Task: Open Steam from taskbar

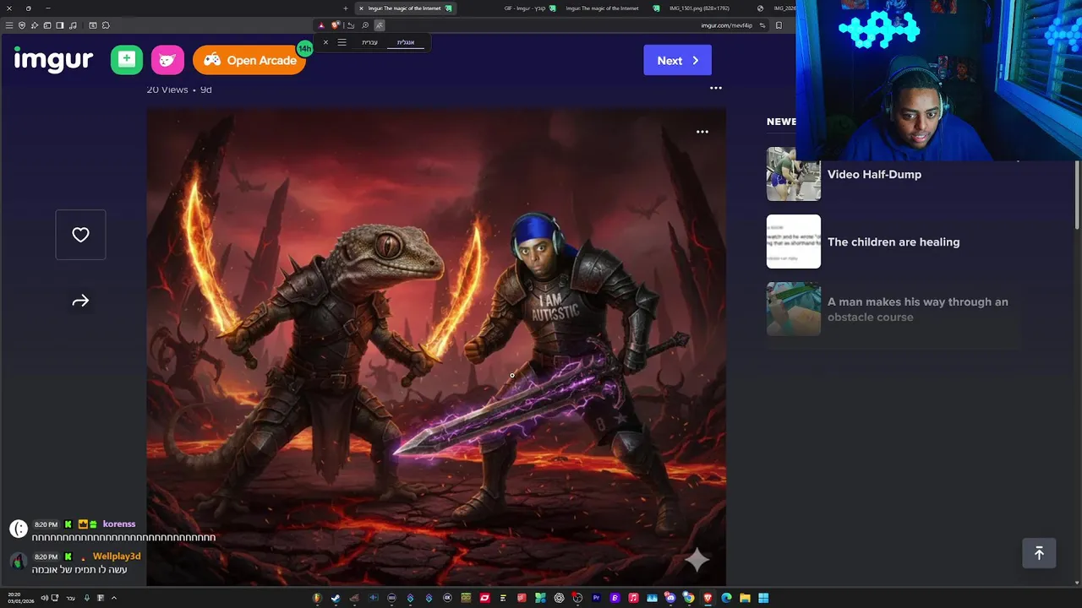Action: [x=336, y=598]
